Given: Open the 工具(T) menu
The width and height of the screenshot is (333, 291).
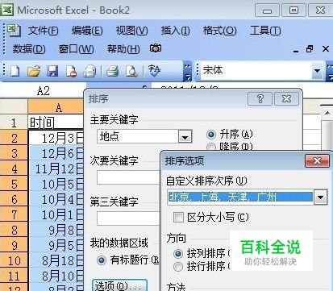Looking at the screenshot, I should click(x=265, y=31).
